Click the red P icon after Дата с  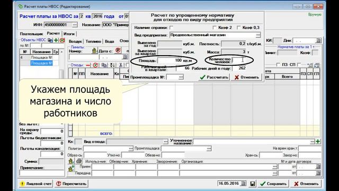(x=118, y=50)
